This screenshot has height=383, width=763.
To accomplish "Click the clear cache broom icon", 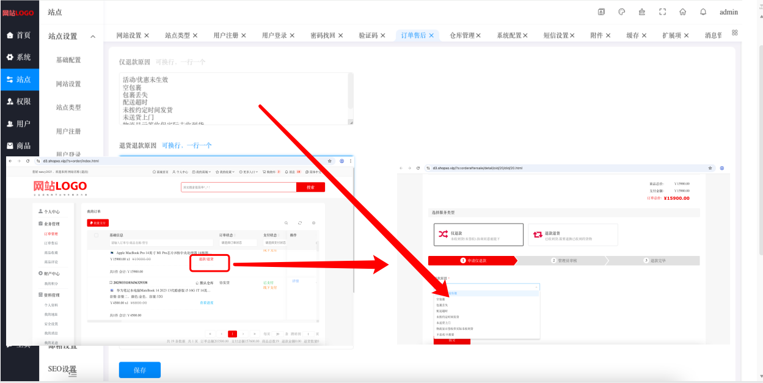I will click(x=642, y=12).
